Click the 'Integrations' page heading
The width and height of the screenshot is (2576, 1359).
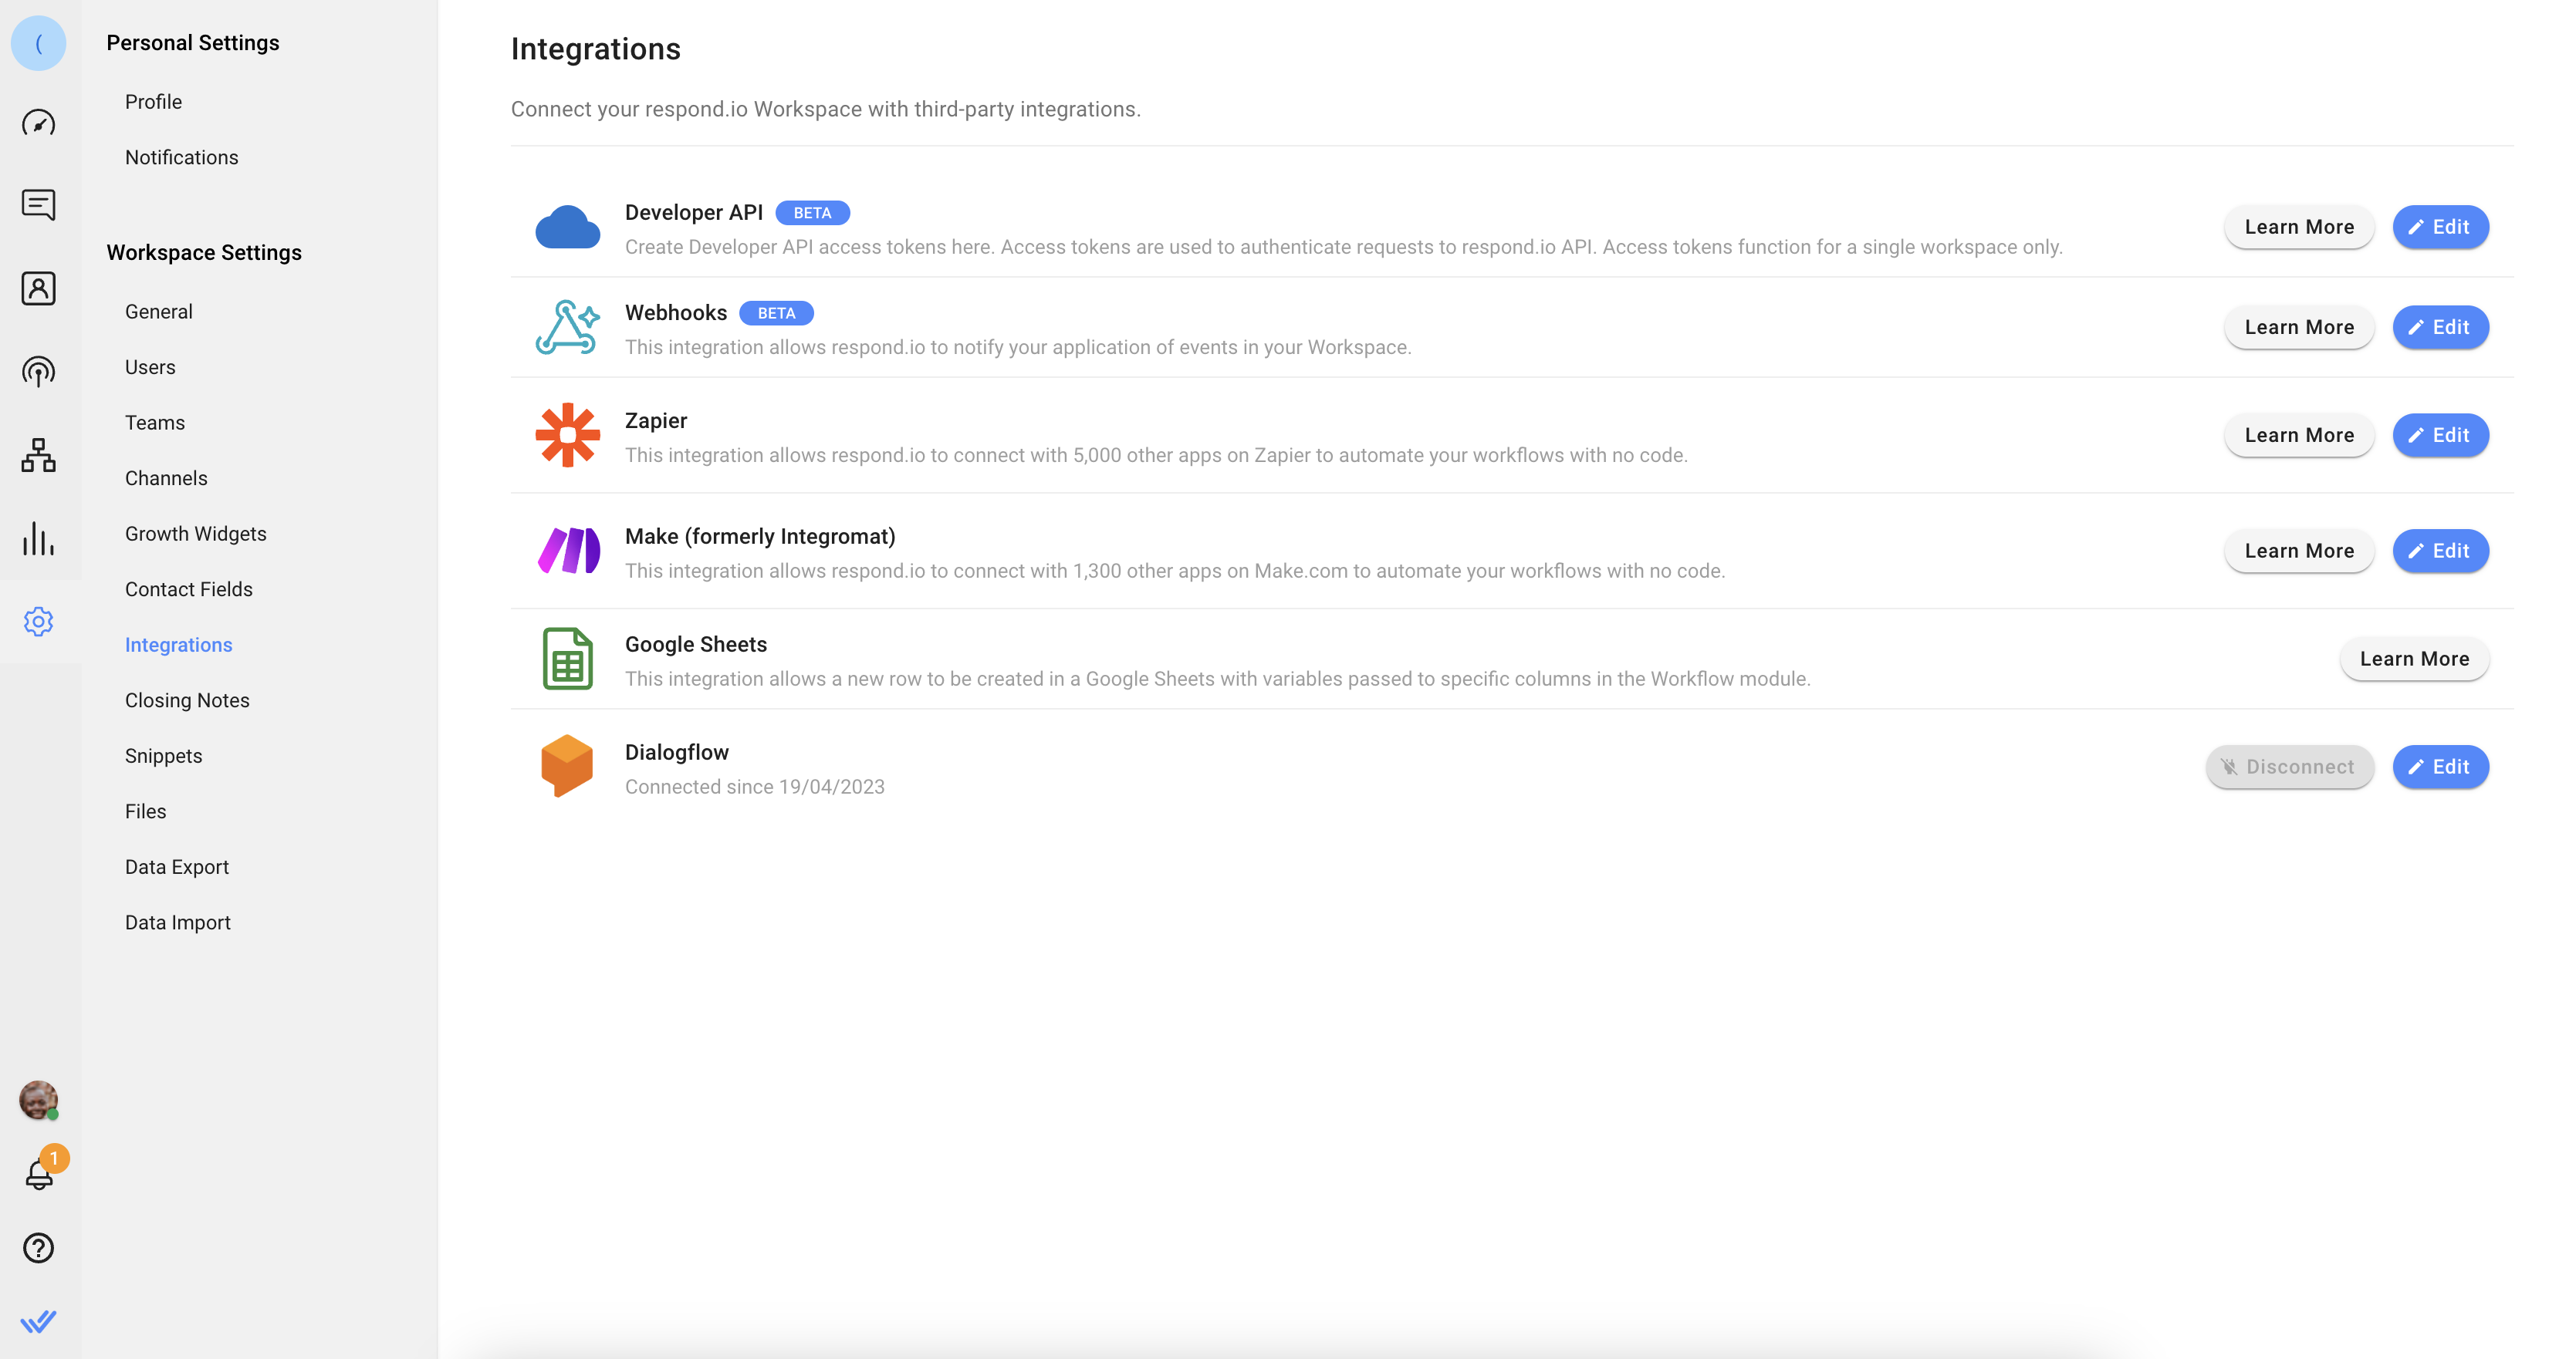[x=596, y=49]
